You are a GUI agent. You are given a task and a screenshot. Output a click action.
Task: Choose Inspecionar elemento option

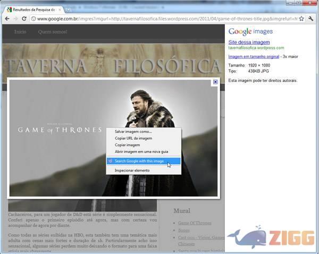132,170
